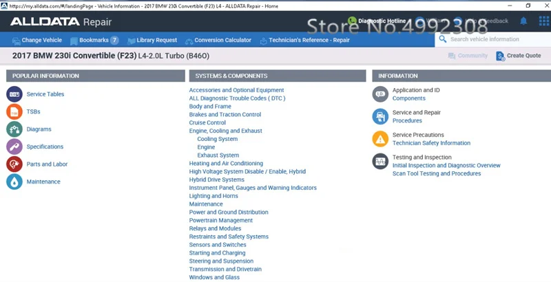Open Bookmarks menu item
The image size is (551, 282).
(94, 41)
